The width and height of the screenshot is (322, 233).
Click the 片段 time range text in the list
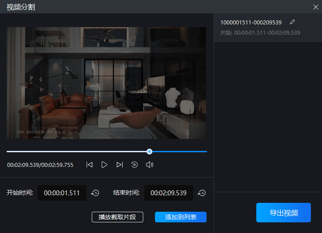coord(260,33)
